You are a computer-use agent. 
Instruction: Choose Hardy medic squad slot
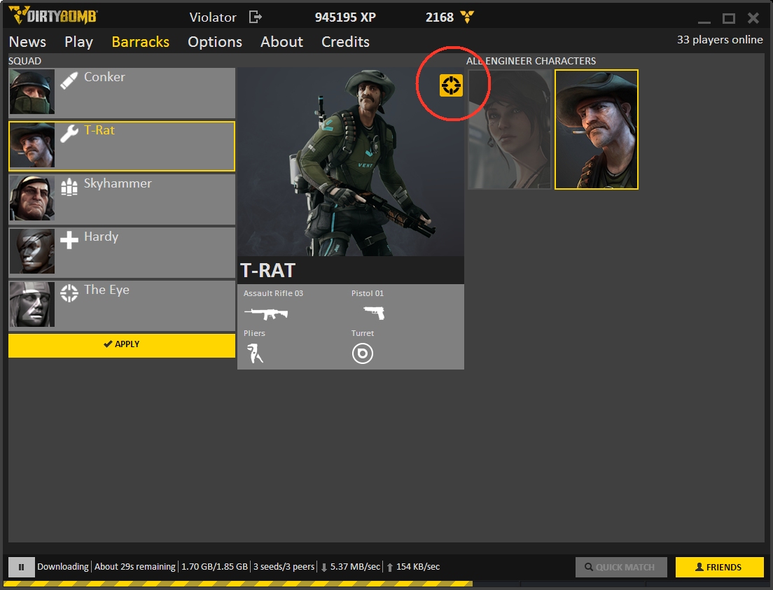coord(121,251)
